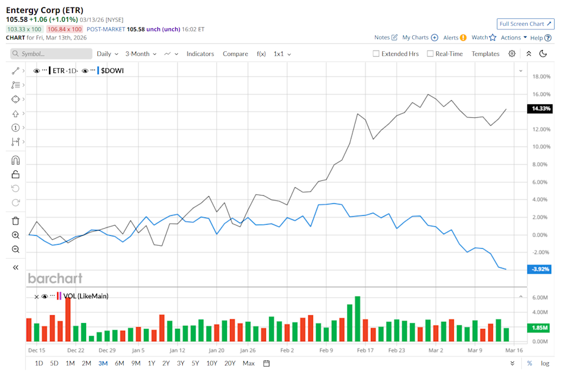
Task: Open the calendar date range picker
Action: [266, 363]
